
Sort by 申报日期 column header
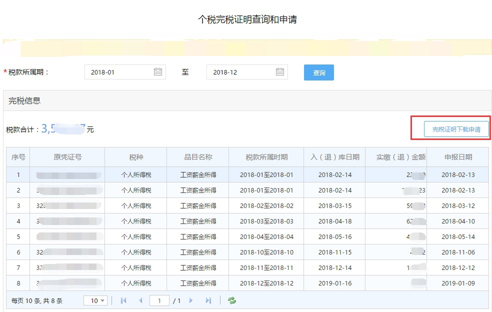458,157
